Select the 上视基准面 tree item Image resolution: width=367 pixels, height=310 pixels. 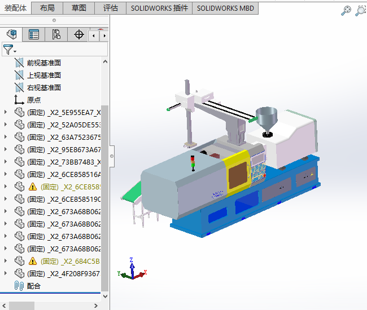point(44,75)
